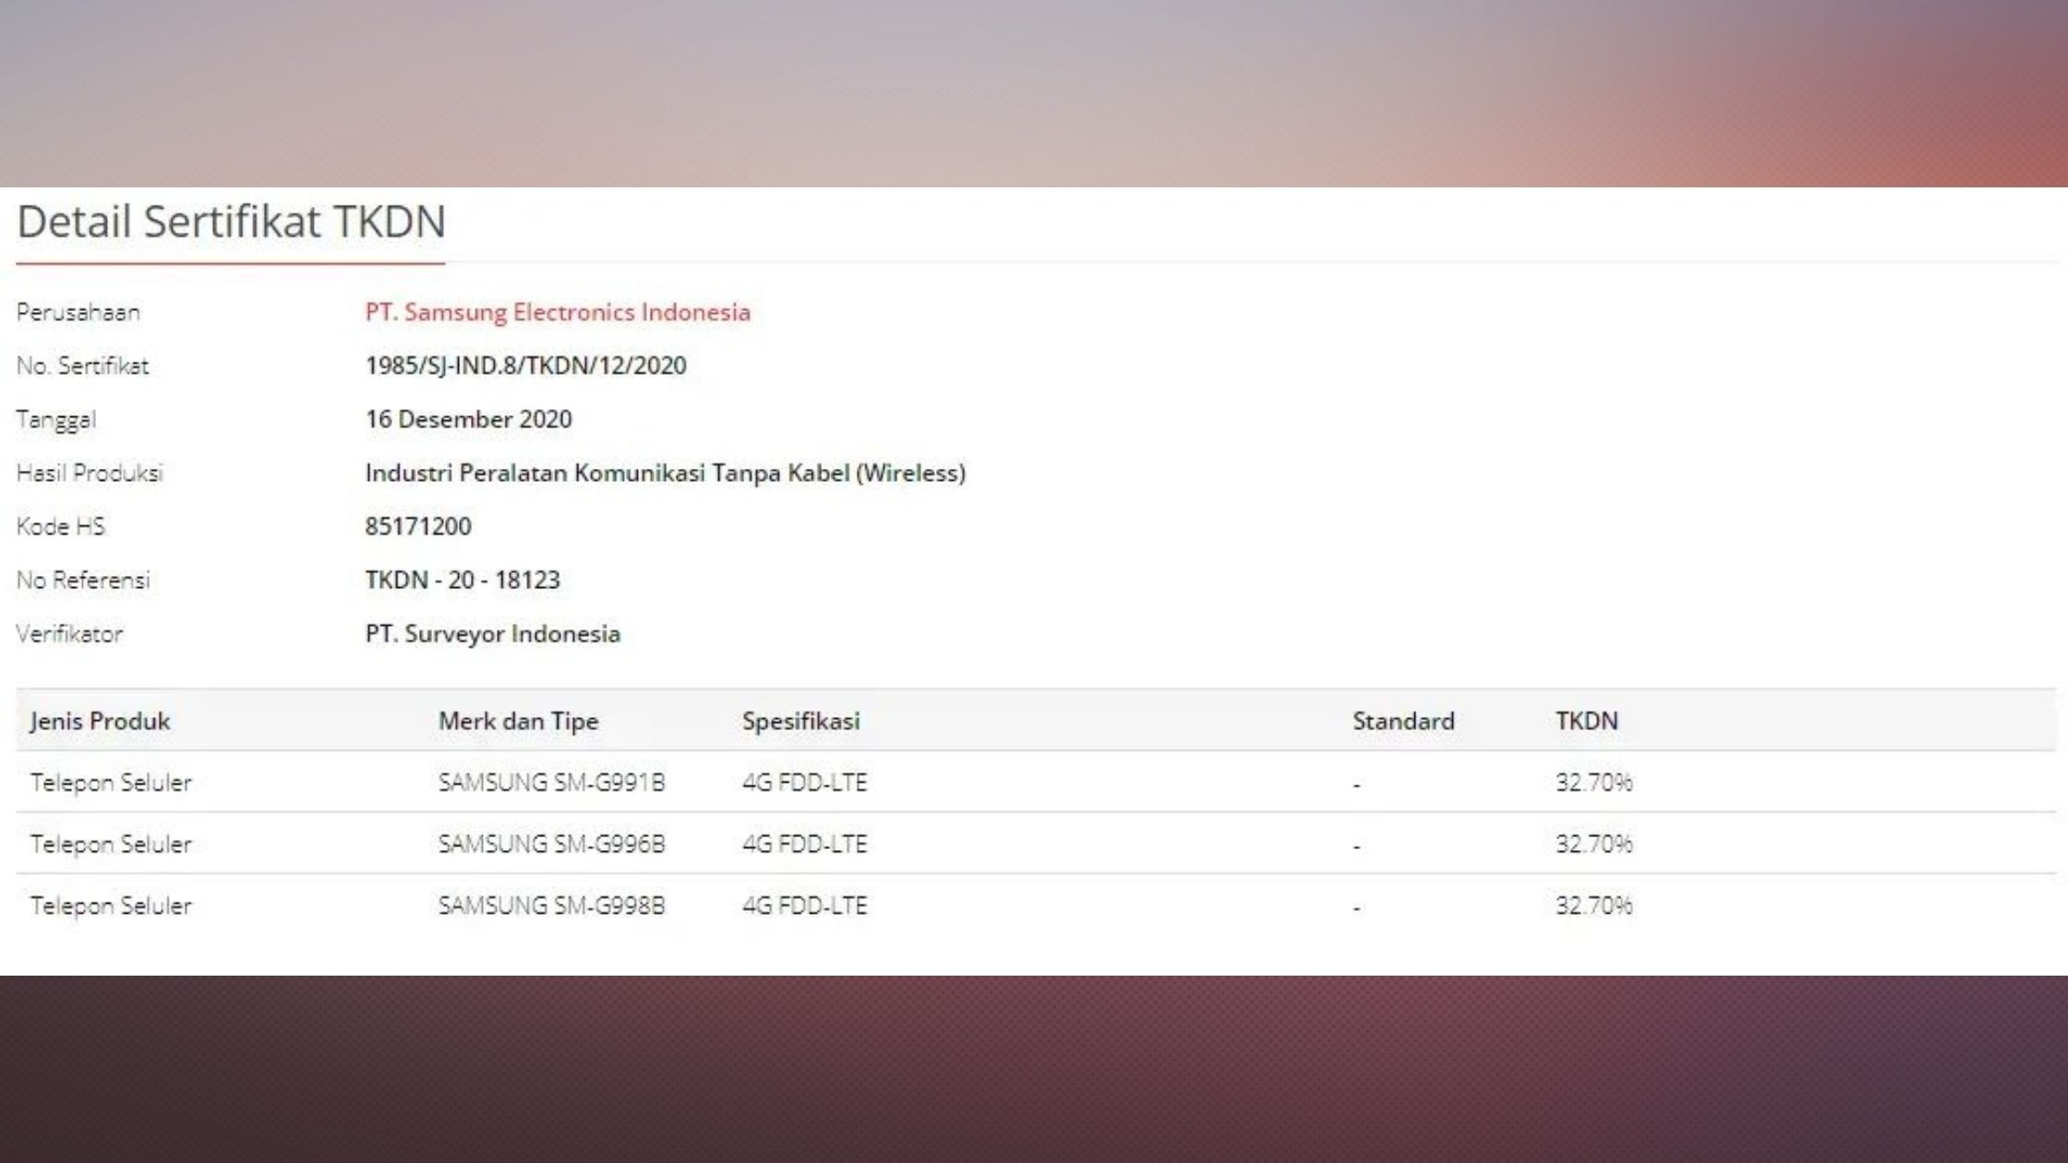Screen dimensions: 2068x1163
Task: Click verifier PT. Surveyor Indonesia
Action: click(492, 633)
